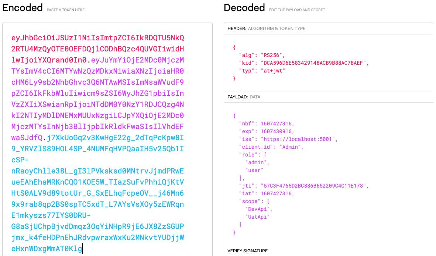436x256 pixels.
Task: Click the purple payload segment of token
Action: (97, 99)
